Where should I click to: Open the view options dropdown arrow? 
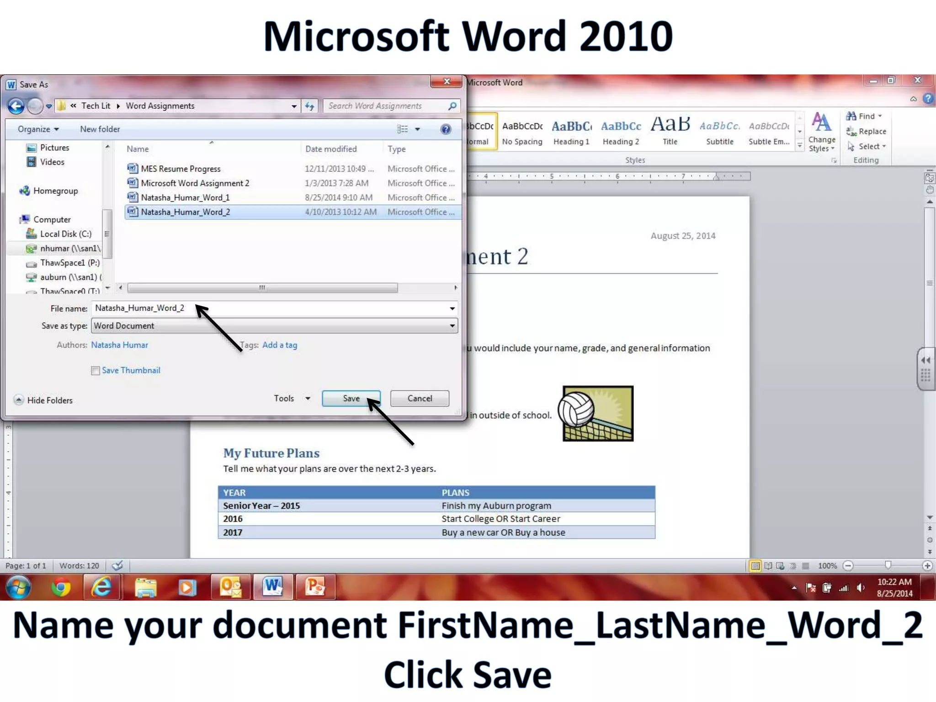pos(417,129)
